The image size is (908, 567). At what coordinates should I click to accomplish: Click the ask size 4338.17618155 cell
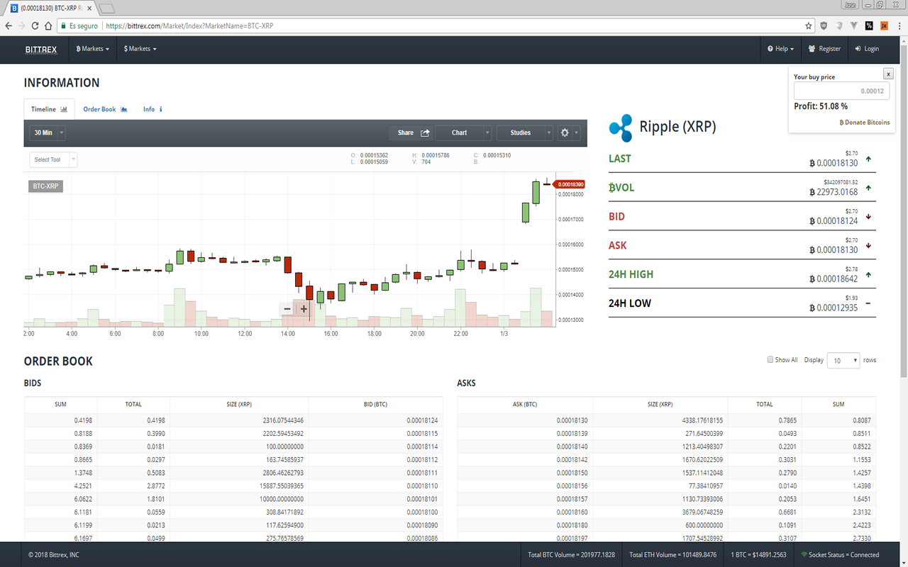coord(702,420)
